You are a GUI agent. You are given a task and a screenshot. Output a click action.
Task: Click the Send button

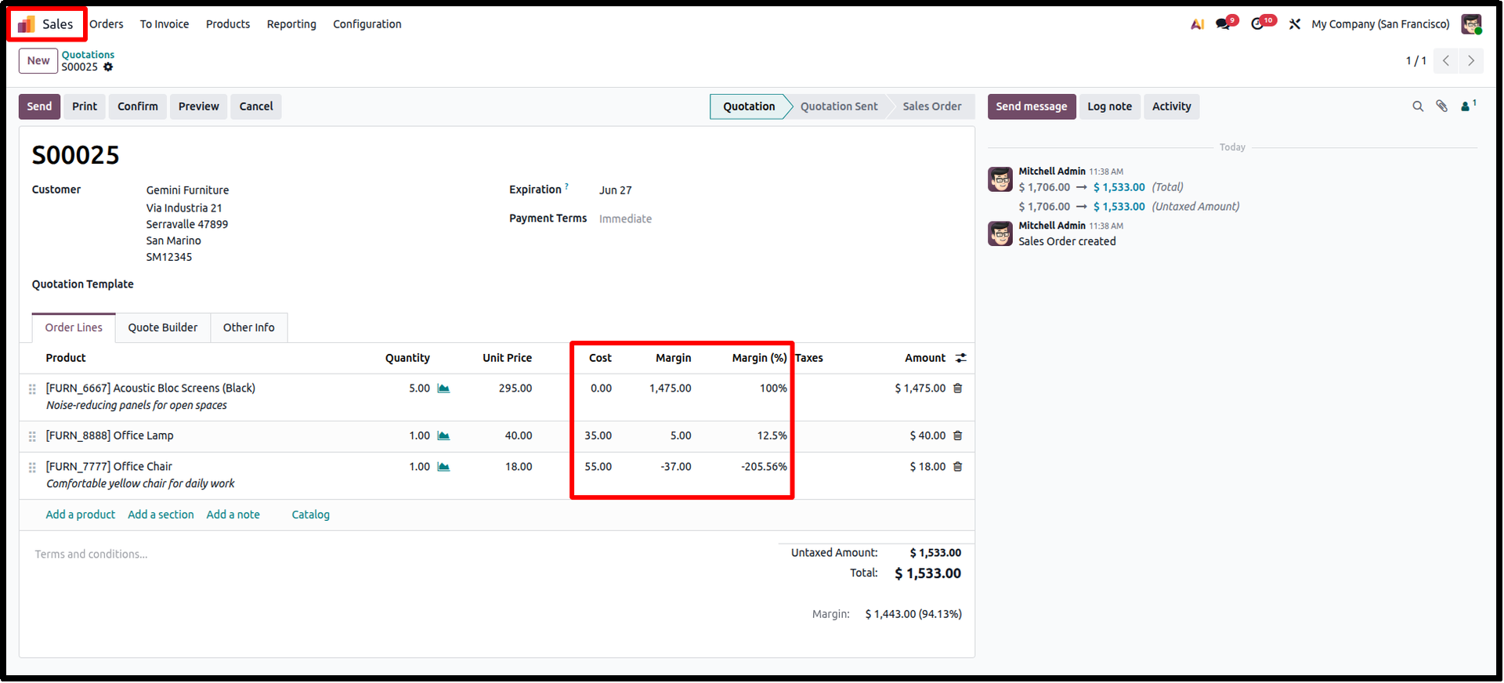(39, 107)
